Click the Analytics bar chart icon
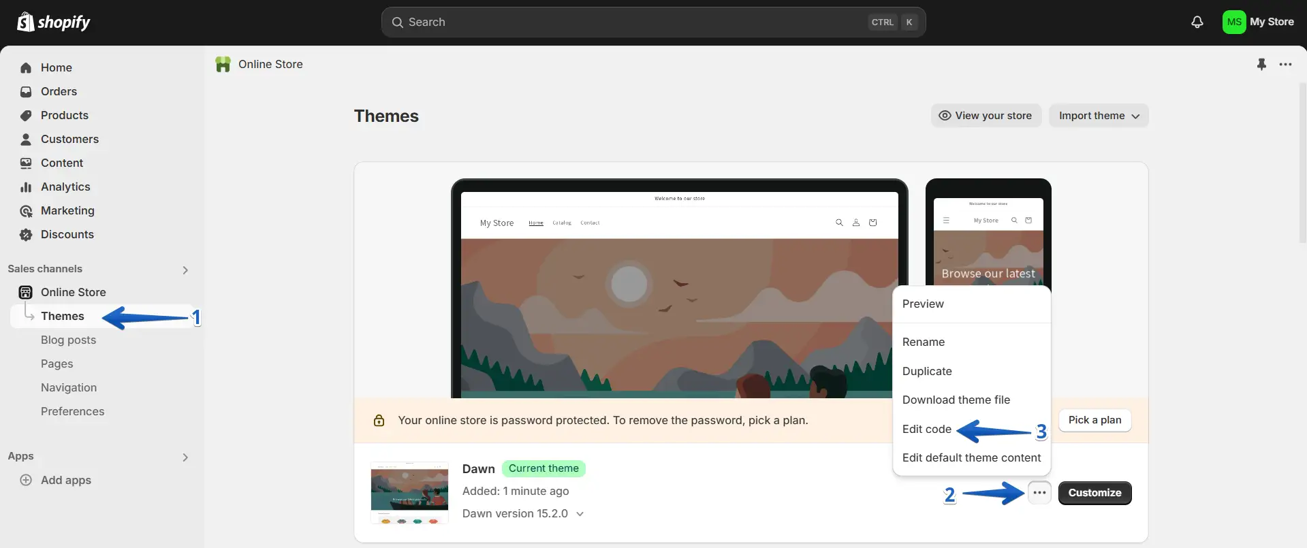 point(26,187)
